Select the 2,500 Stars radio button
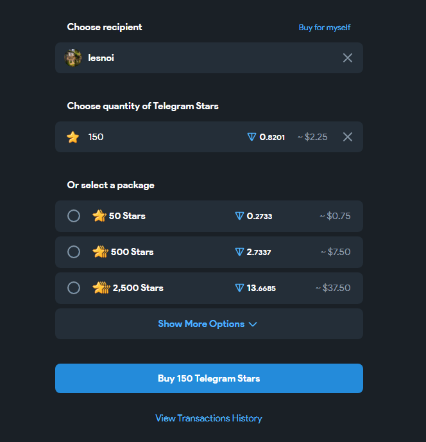Image resolution: width=426 pixels, height=442 pixels. tap(74, 288)
